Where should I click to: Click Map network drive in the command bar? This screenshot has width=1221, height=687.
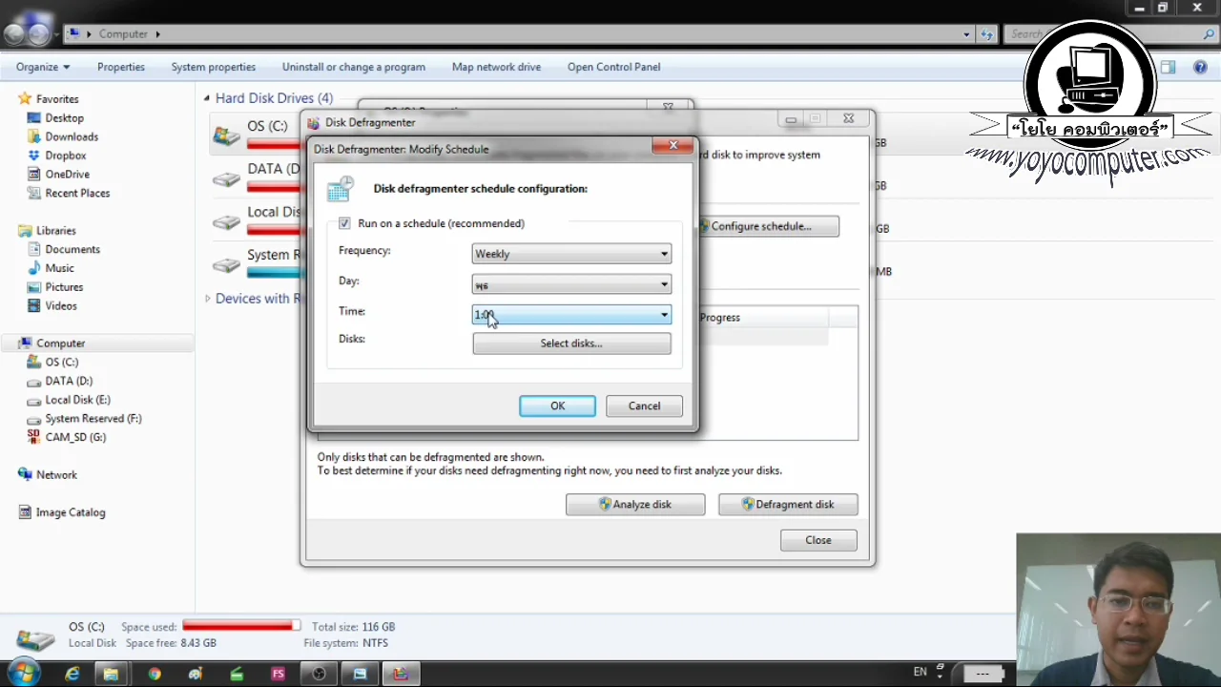coord(496,67)
